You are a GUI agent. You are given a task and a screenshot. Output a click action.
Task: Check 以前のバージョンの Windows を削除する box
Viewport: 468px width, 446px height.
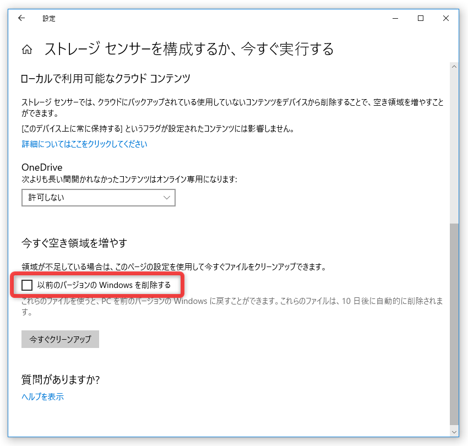click(x=27, y=285)
